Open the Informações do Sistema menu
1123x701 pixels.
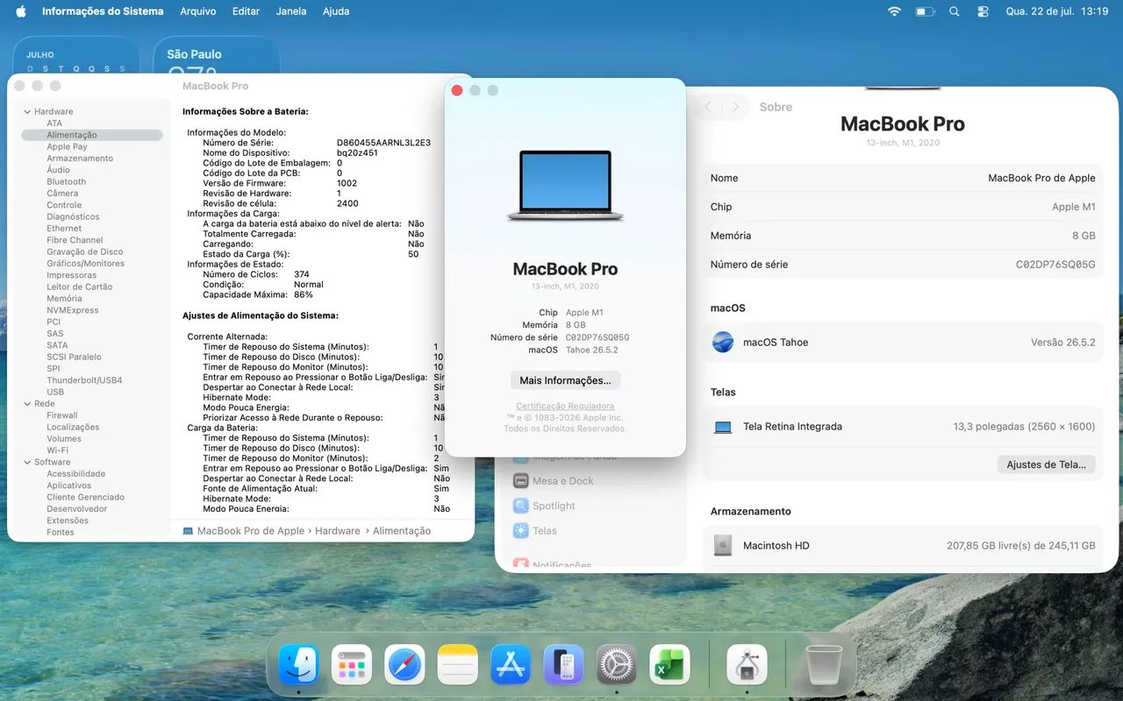click(x=103, y=11)
